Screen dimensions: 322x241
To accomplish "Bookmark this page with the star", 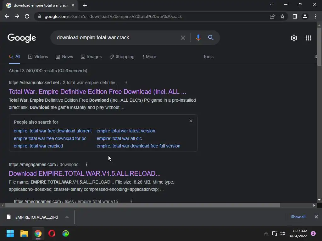I will pyautogui.click(x=282, y=16).
